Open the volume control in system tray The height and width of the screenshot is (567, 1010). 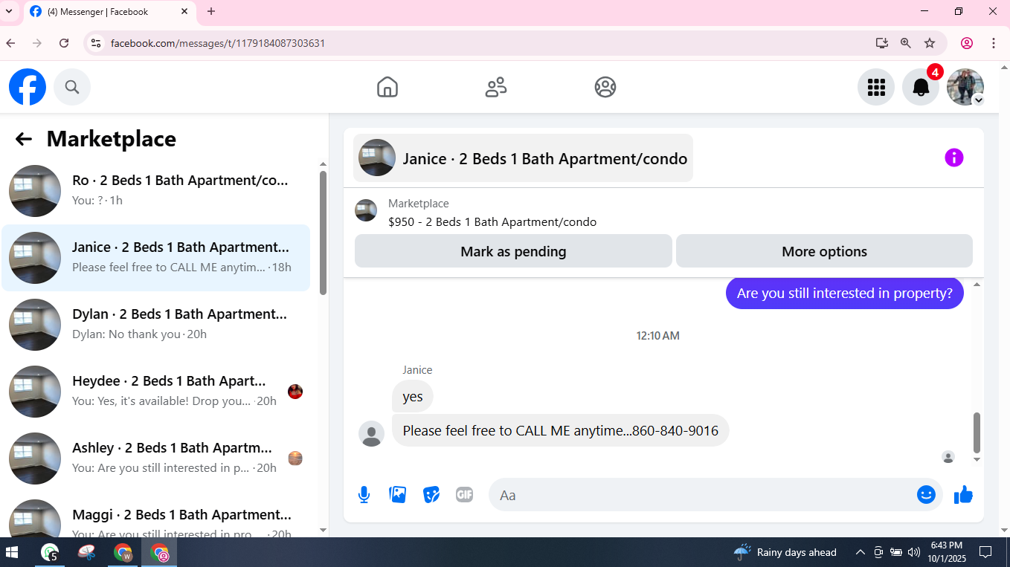(x=914, y=552)
